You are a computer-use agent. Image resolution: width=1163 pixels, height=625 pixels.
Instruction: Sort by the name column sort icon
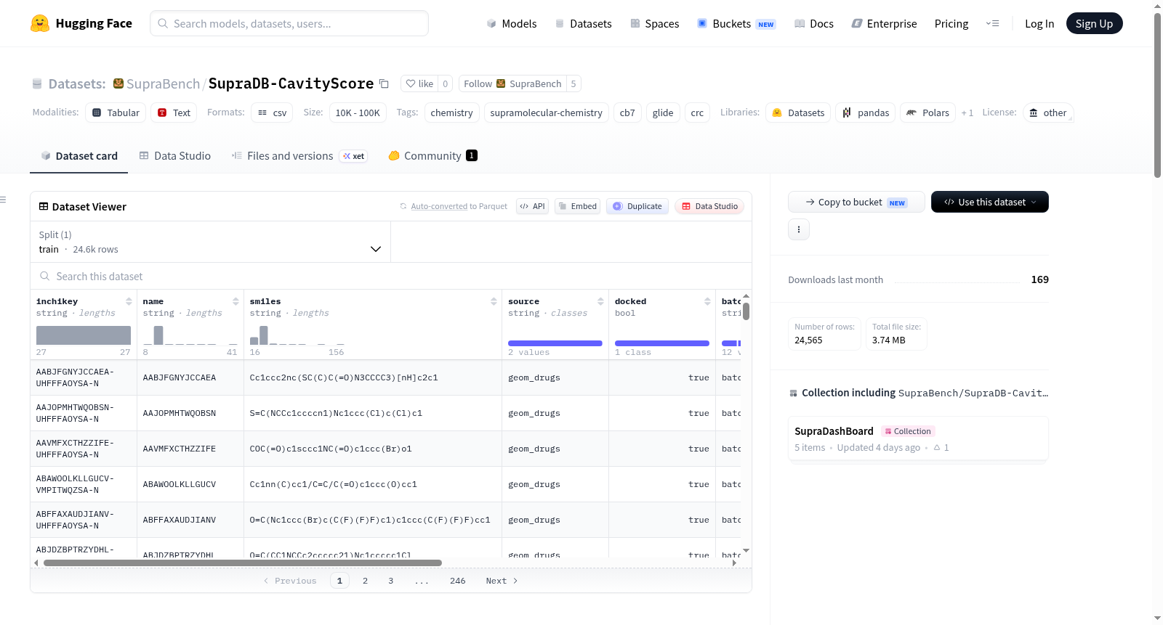(236, 301)
